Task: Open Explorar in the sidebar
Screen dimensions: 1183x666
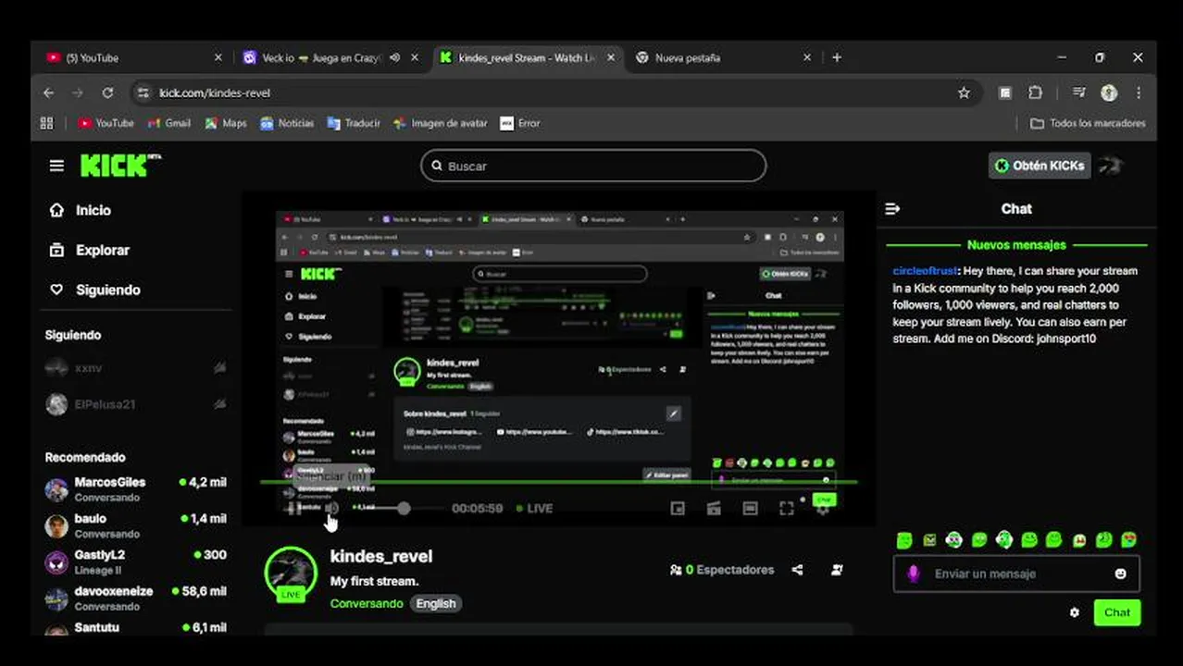Action: 89,250
